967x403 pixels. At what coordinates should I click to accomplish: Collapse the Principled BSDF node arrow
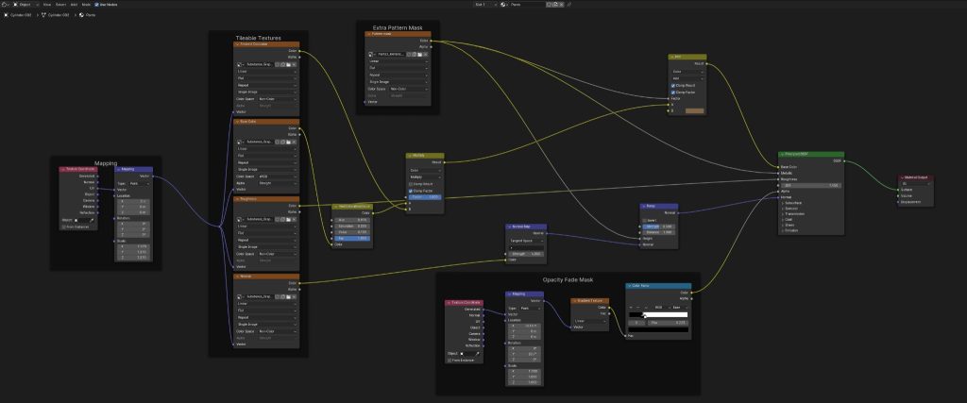(x=783, y=154)
